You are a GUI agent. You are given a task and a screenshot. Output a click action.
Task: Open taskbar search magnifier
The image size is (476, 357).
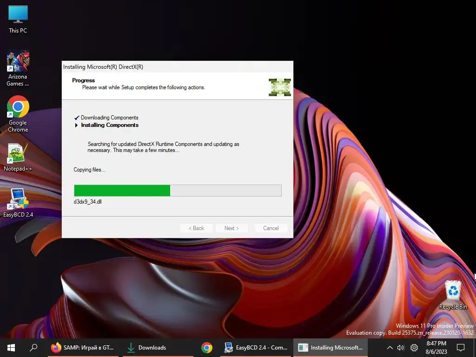33,348
